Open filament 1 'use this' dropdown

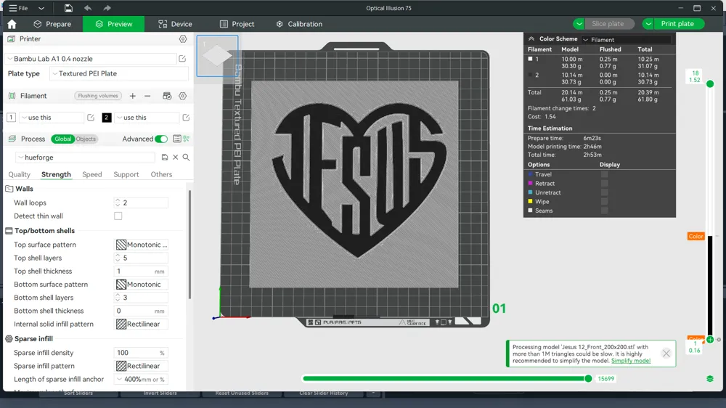coord(52,118)
